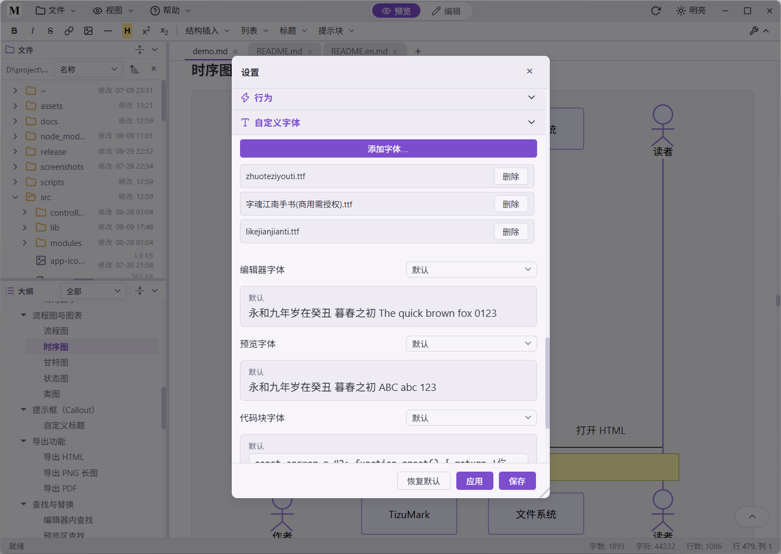Collapse the custom fonts section
This screenshot has width=781, height=554.
(x=388, y=123)
